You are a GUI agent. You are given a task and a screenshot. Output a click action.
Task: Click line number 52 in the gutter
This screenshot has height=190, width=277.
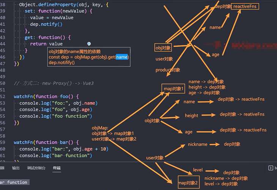[3, 97]
